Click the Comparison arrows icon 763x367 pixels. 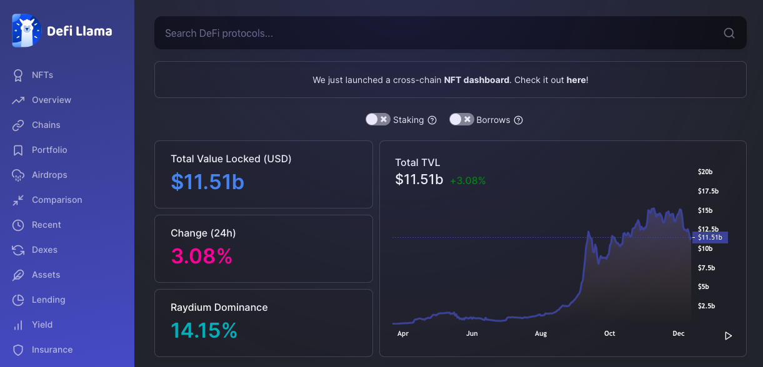point(18,200)
